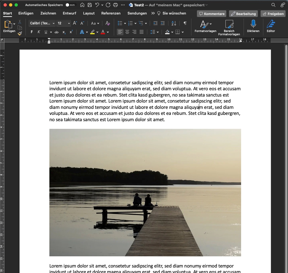
Task: Toggle italic formatting (K)
Action: (39, 32)
